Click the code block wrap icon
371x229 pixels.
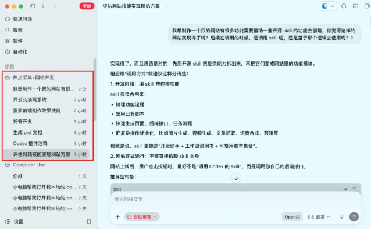(x=345, y=189)
